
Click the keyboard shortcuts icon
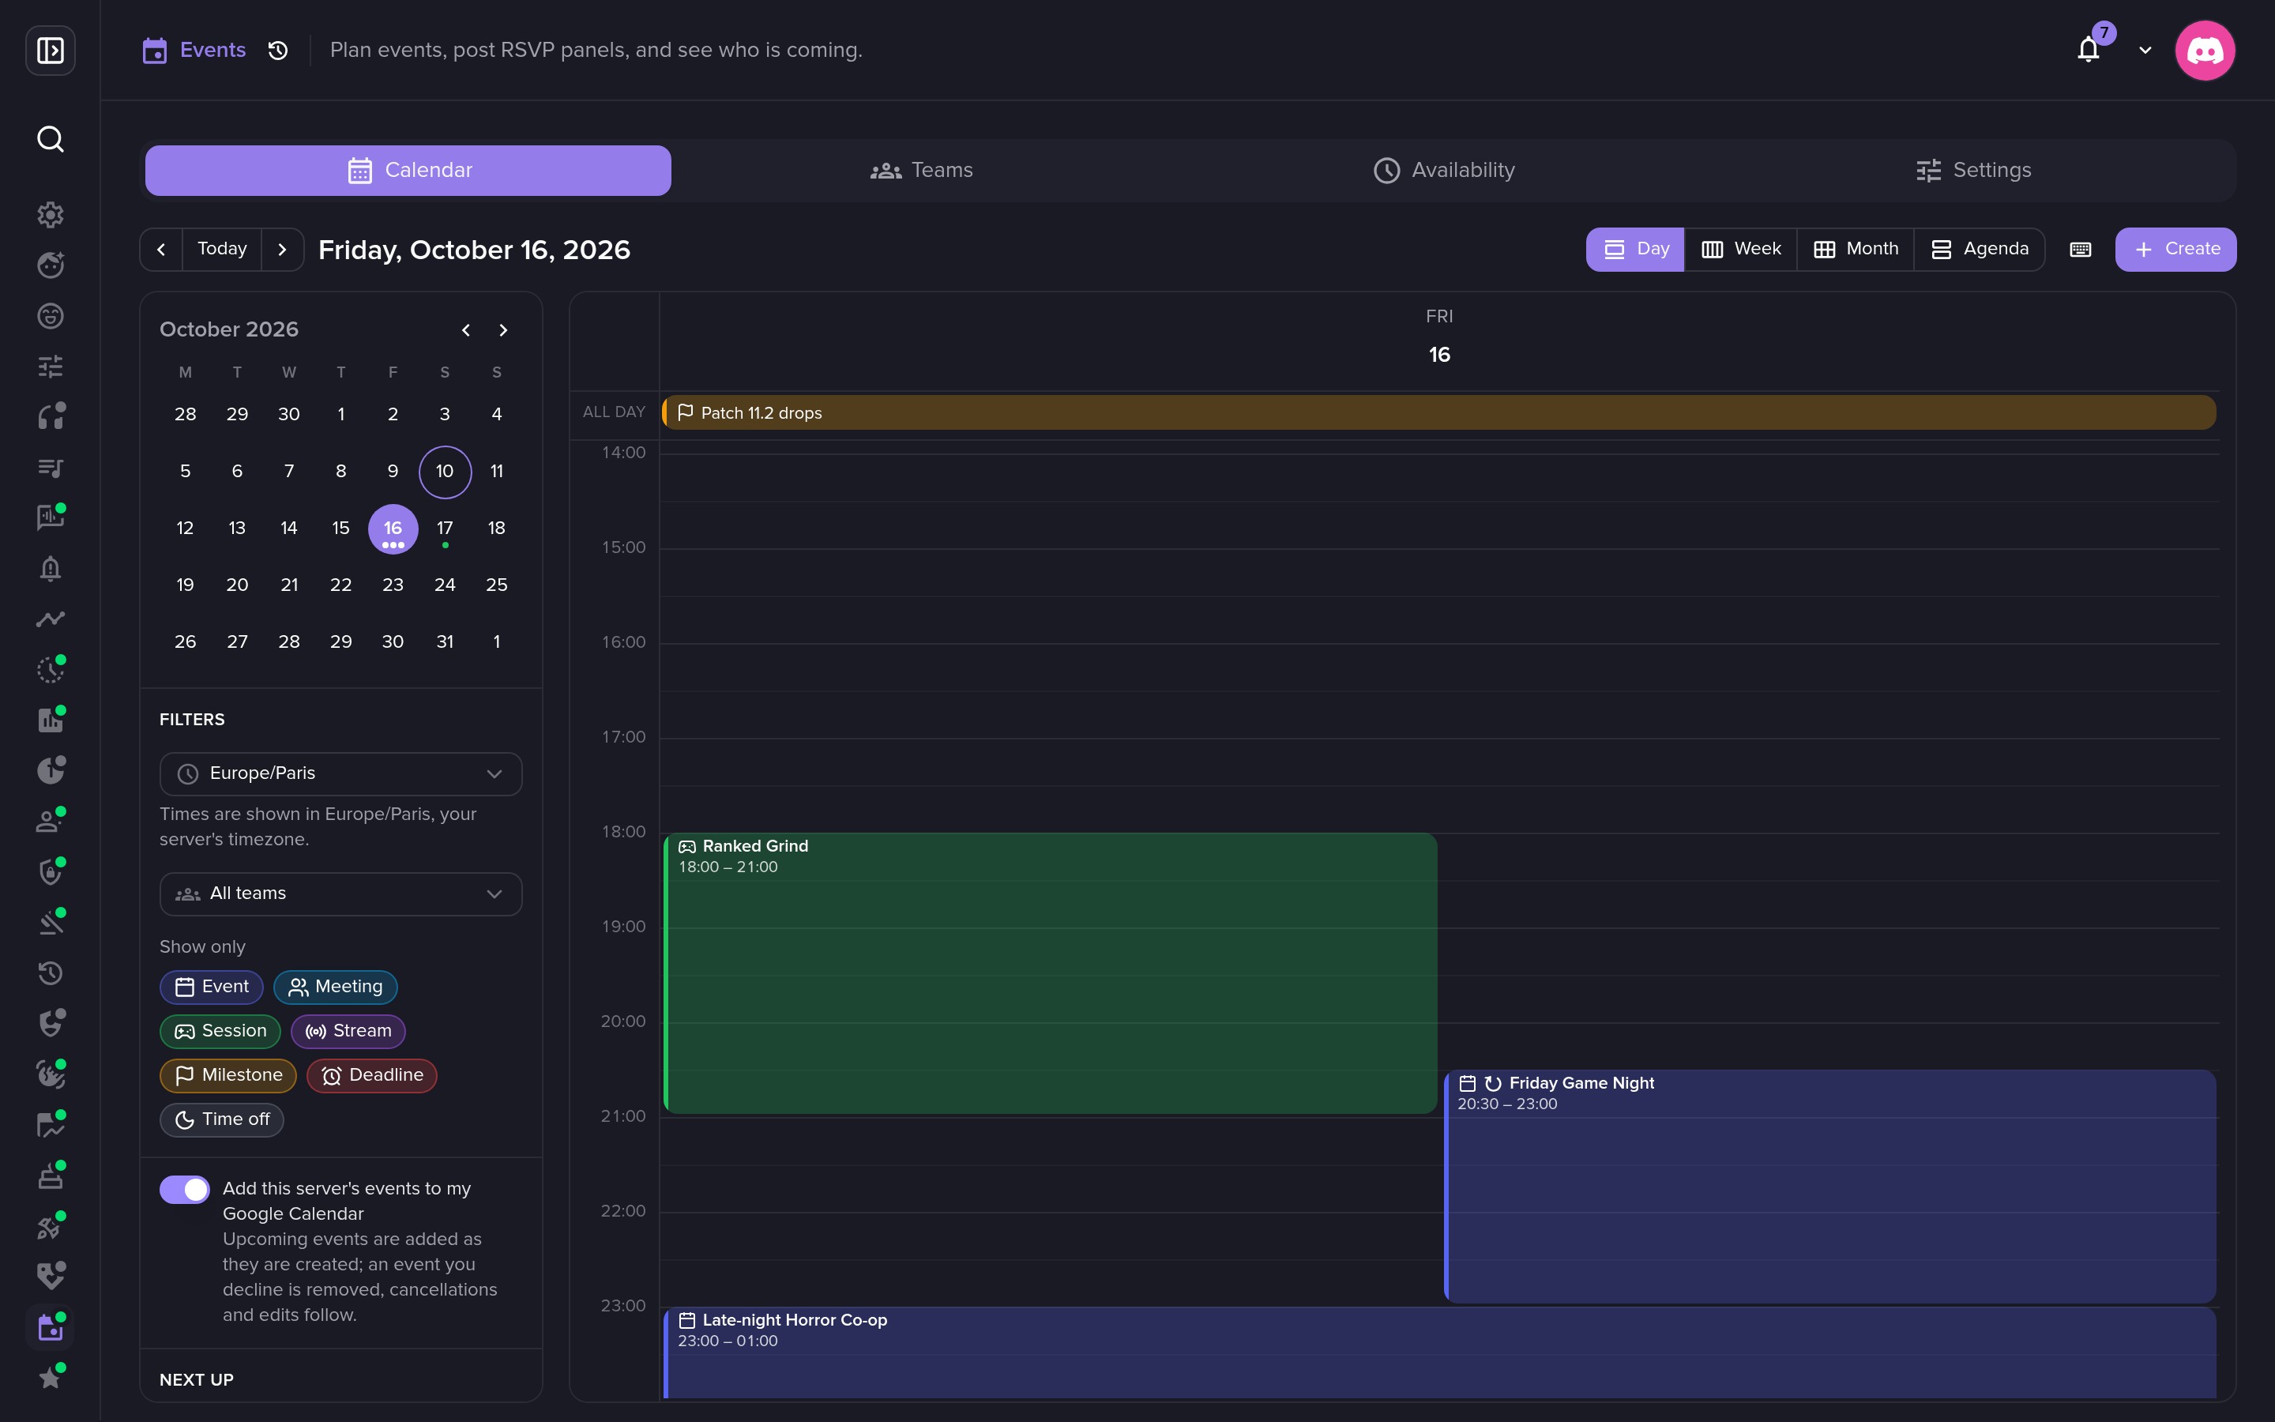2081,249
